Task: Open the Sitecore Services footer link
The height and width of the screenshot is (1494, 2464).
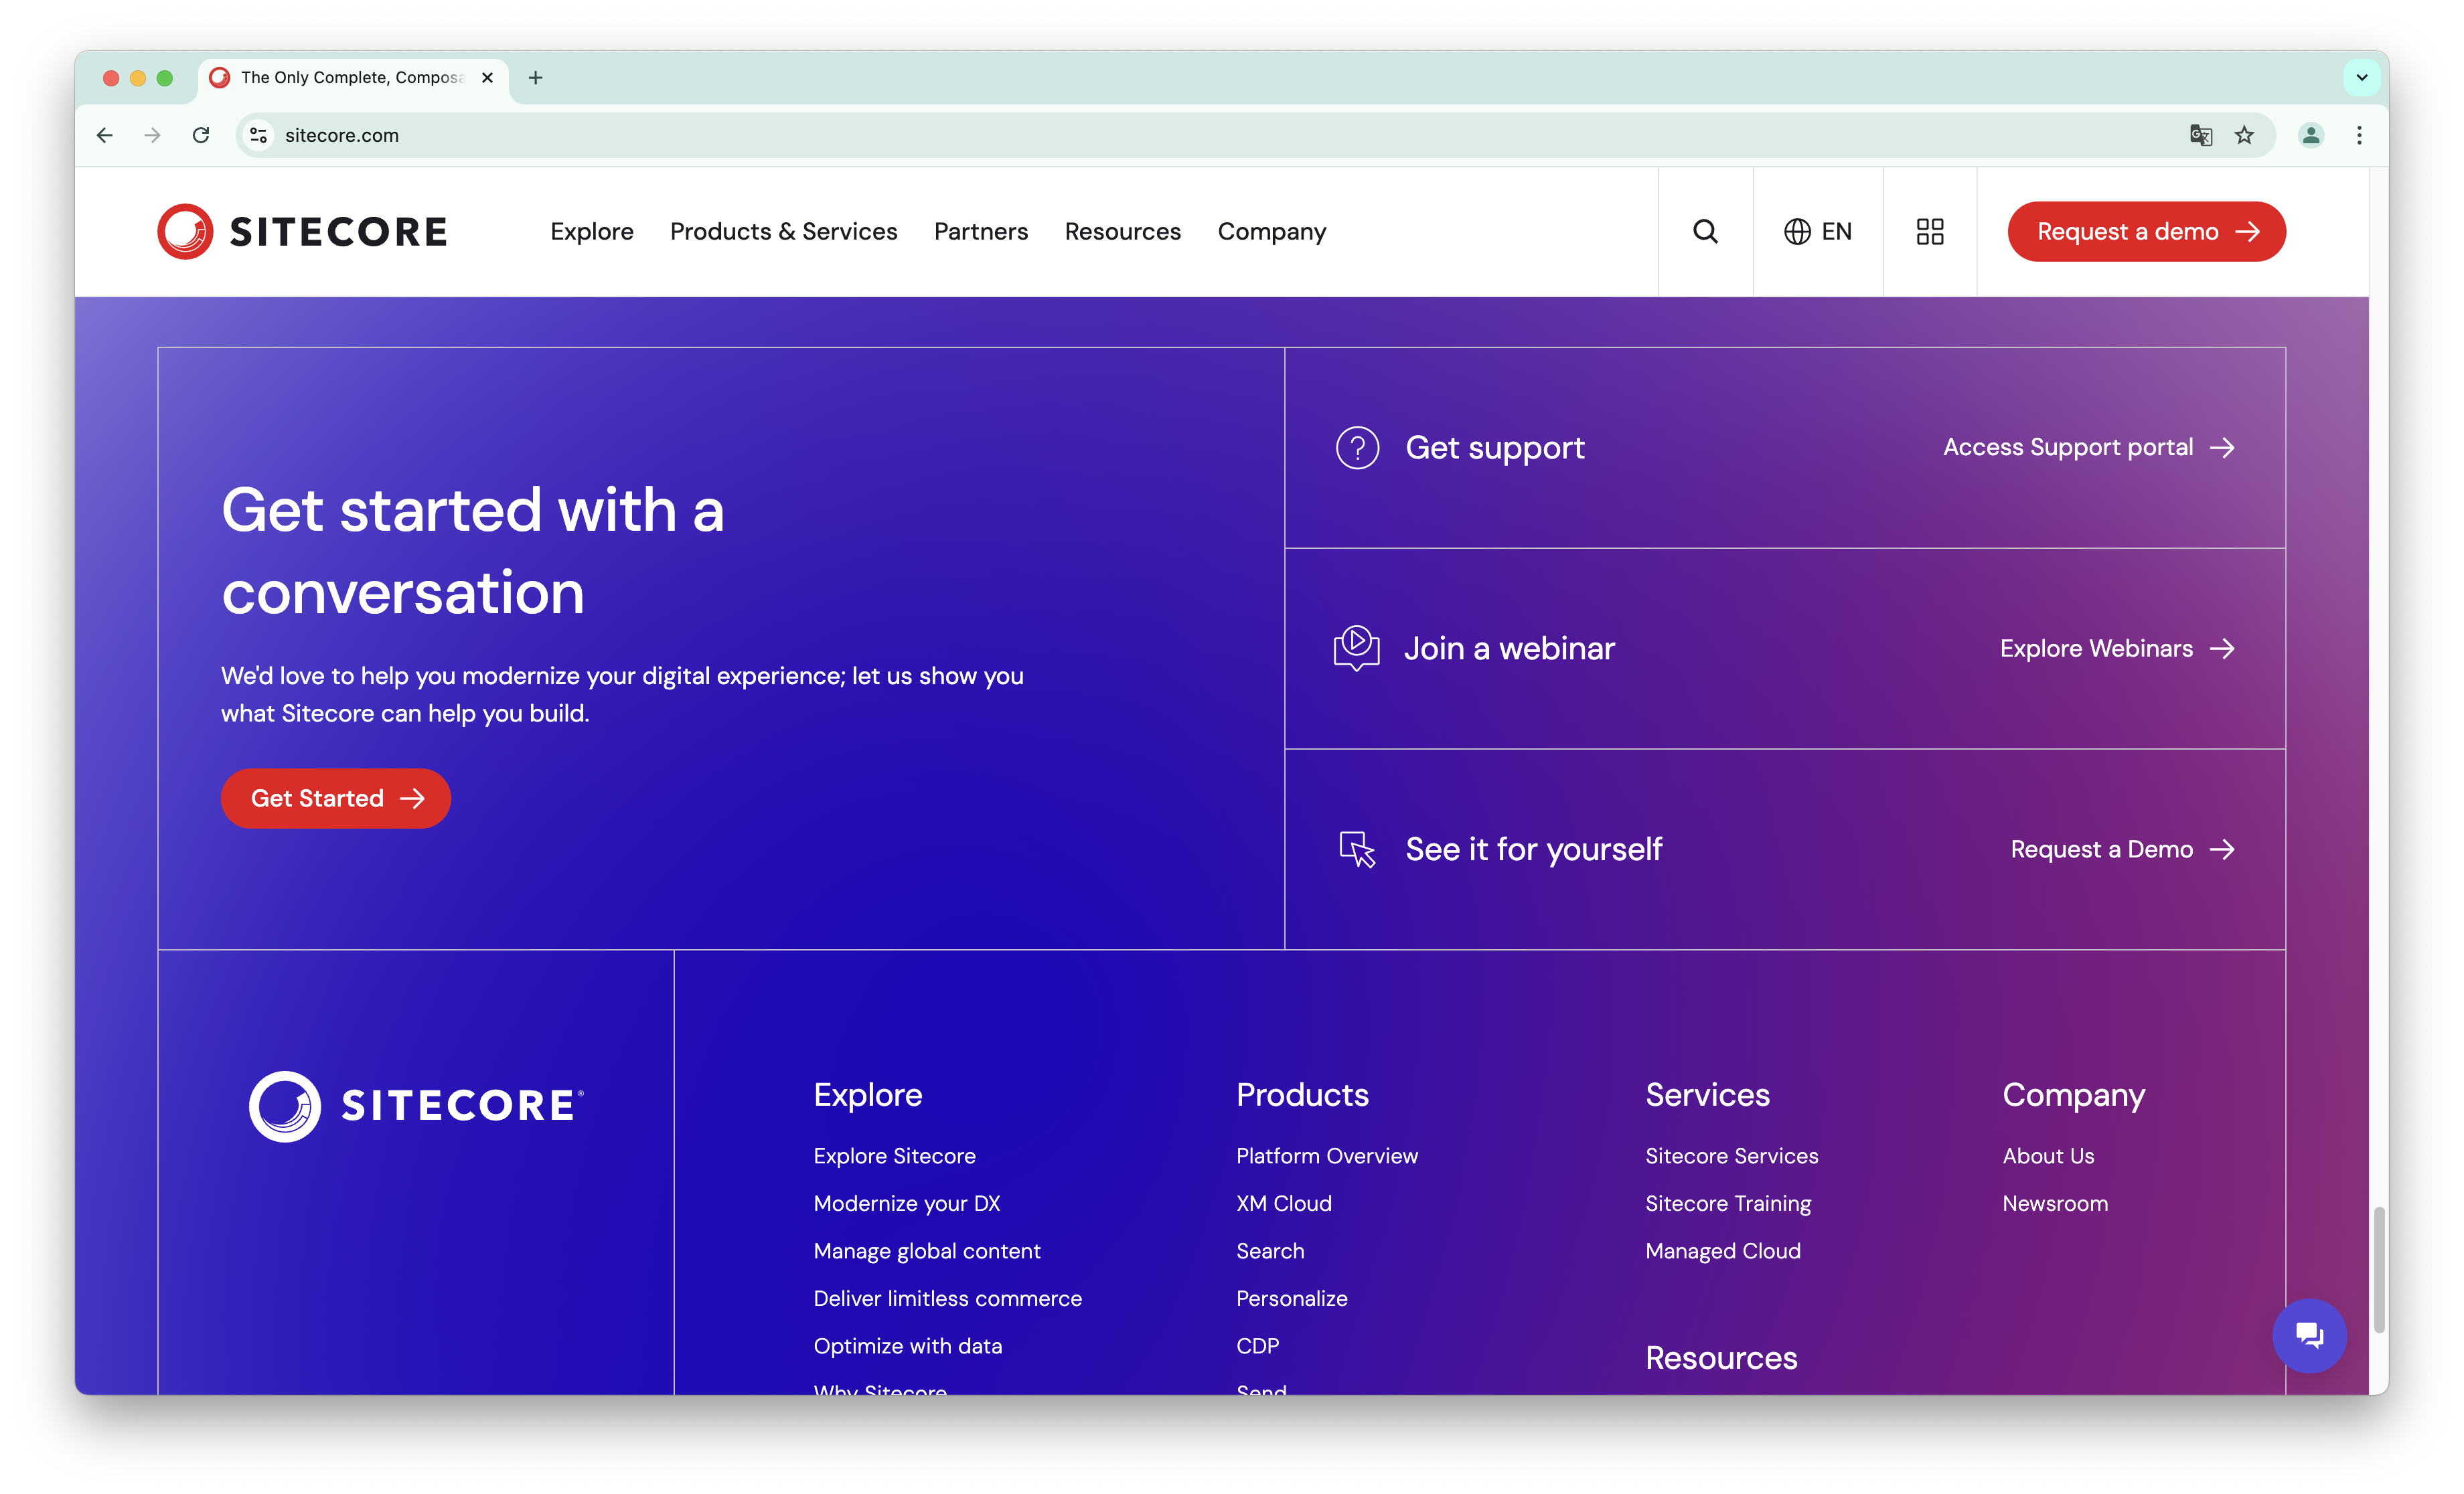Action: tap(1731, 1156)
